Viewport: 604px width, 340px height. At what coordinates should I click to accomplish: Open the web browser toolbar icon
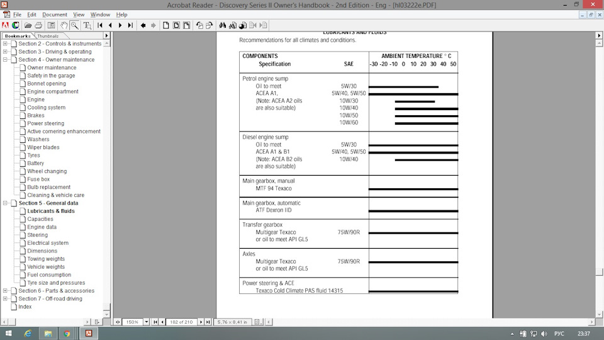pos(15,25)
